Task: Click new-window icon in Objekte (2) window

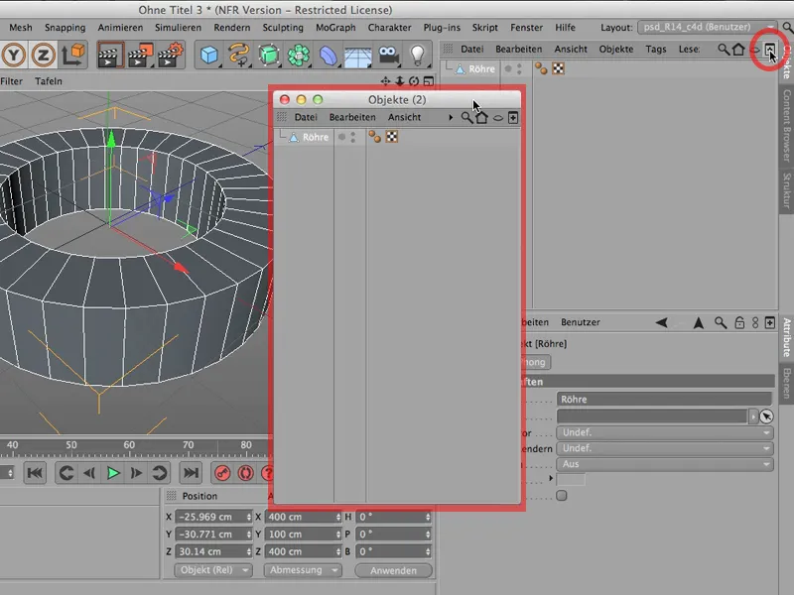Action: (513, 117)
